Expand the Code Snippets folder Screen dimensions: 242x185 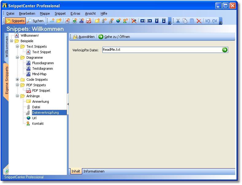17,80
